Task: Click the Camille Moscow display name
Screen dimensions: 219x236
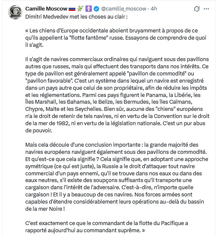Action: [x=46, y=9]
